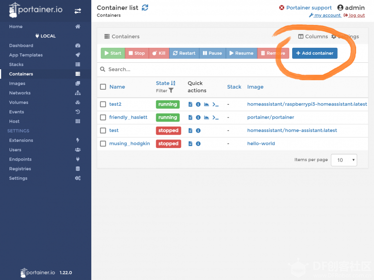Image resolution: width=374 pixels, height=280 pixels.
Task: Open Dashboard in sidebar
Action: tap(45, 45)
